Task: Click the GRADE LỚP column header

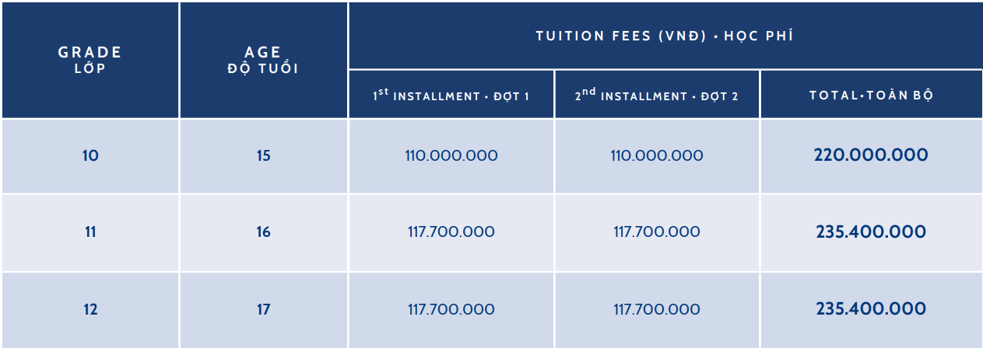Action: (x=90, y=60)
